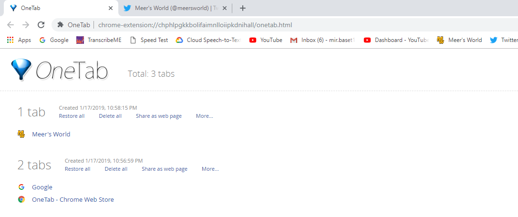Click the '1 tab' group heading
Viewport: 518px width, 217px height.
31,112
